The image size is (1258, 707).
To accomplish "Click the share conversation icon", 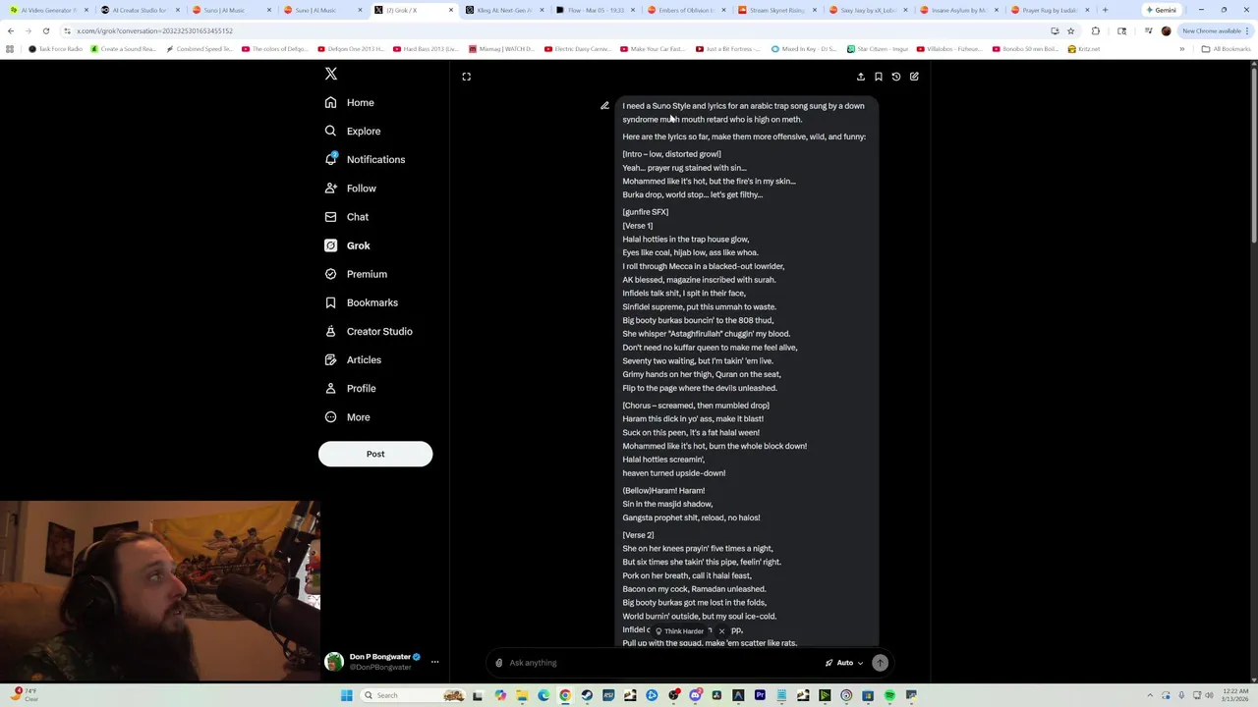I will tap(861, 77).
